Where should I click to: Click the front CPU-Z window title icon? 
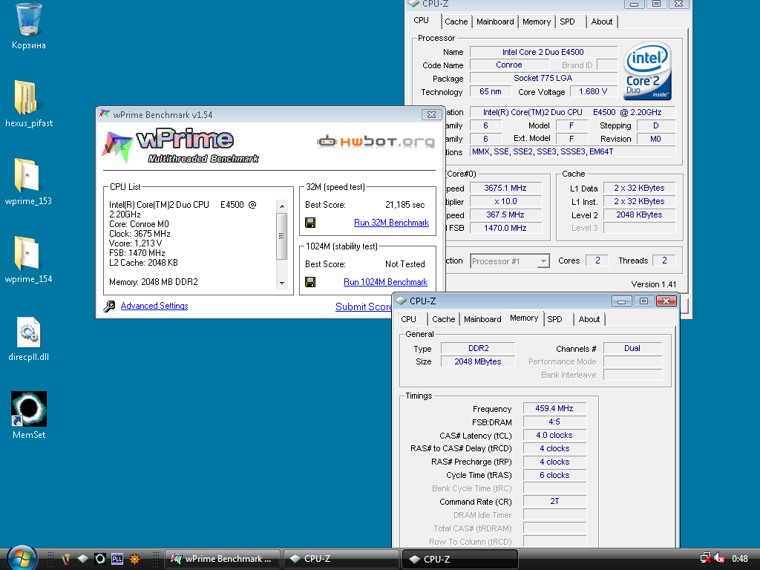click(401, 301)
